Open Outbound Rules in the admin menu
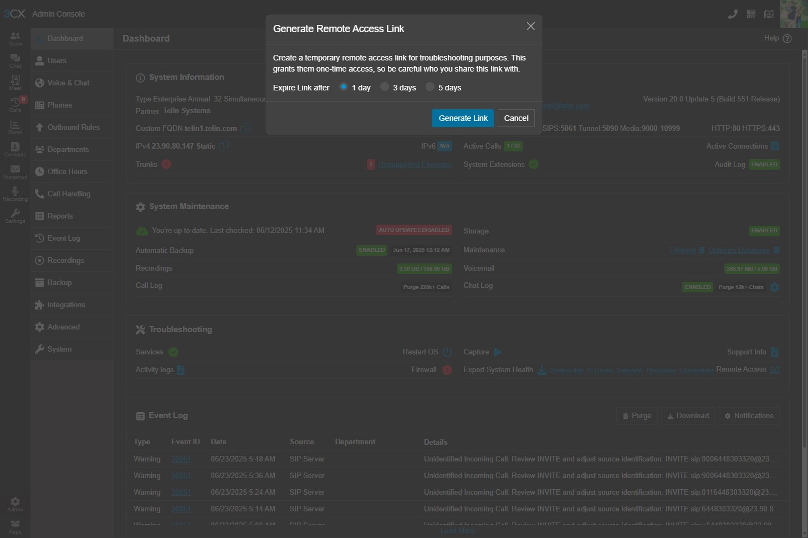 (72, 127)
